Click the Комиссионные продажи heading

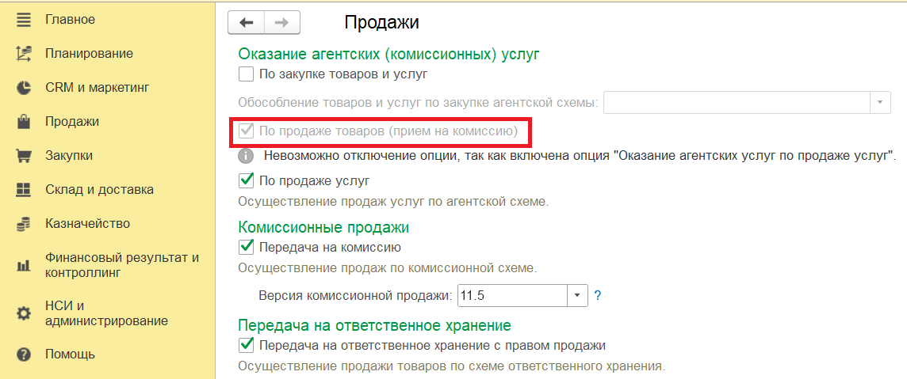click(x=323, y=227)
